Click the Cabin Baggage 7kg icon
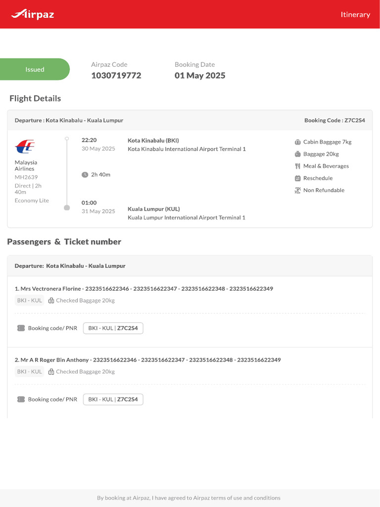Viewport: 380px width, 507px height. tap(297, 142)
